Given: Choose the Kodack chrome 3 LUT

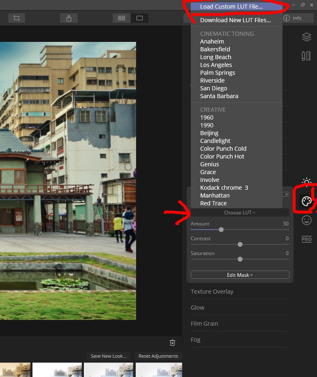Looking at the screenshot, I should (x=224, y=188).
